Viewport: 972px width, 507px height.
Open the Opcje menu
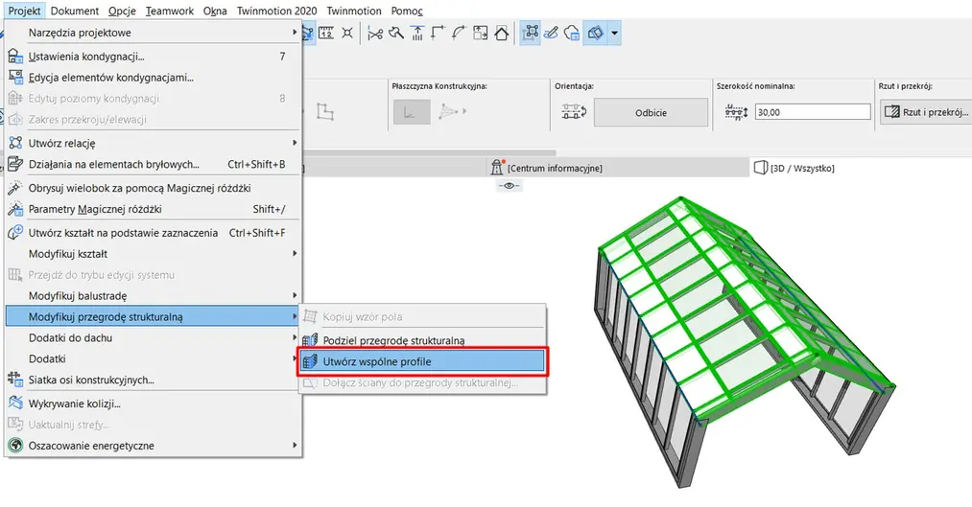click(122, 11)
